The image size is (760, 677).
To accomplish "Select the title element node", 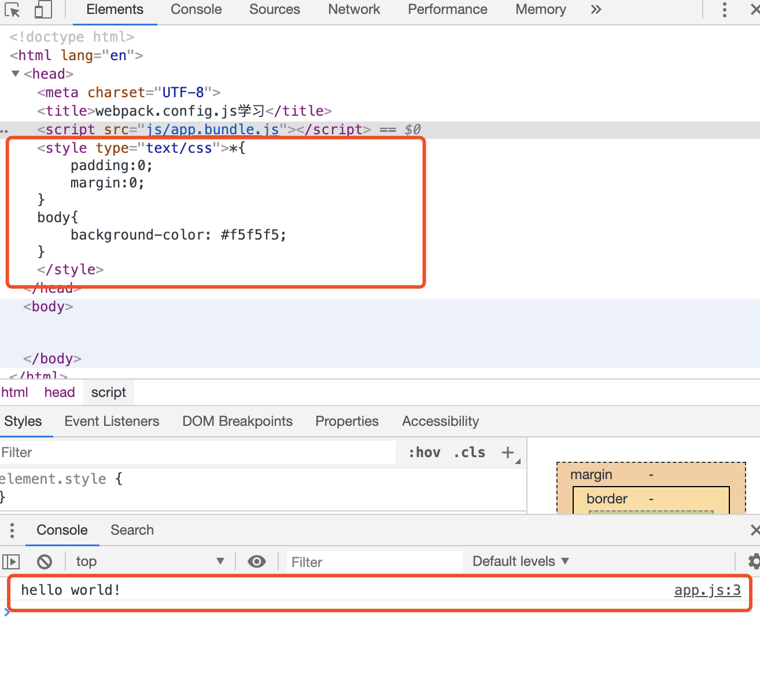I will tap(185, 111).
